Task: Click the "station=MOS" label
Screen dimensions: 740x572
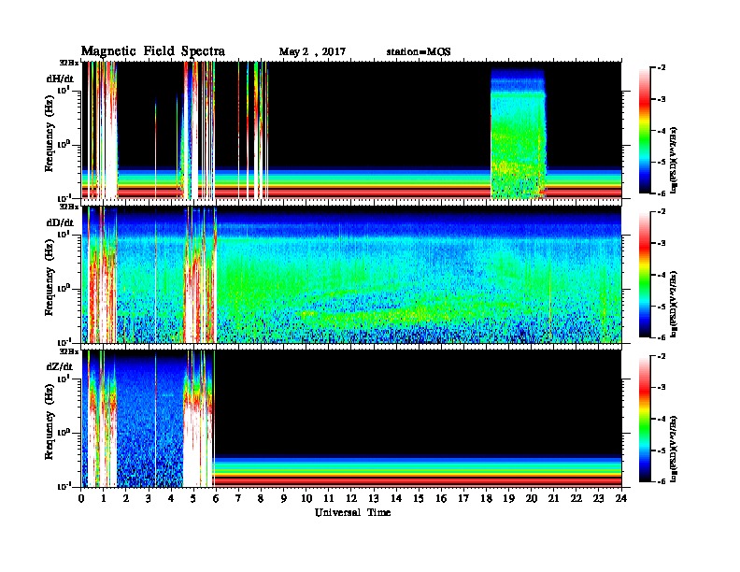Action: pos(419,52)
